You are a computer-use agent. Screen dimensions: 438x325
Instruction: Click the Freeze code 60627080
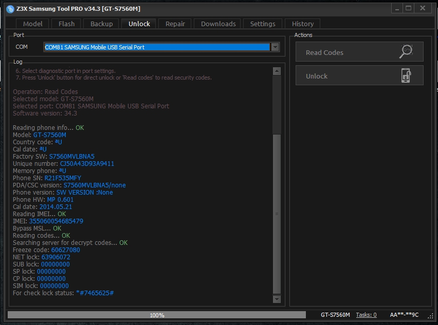(x=66, y=250)
